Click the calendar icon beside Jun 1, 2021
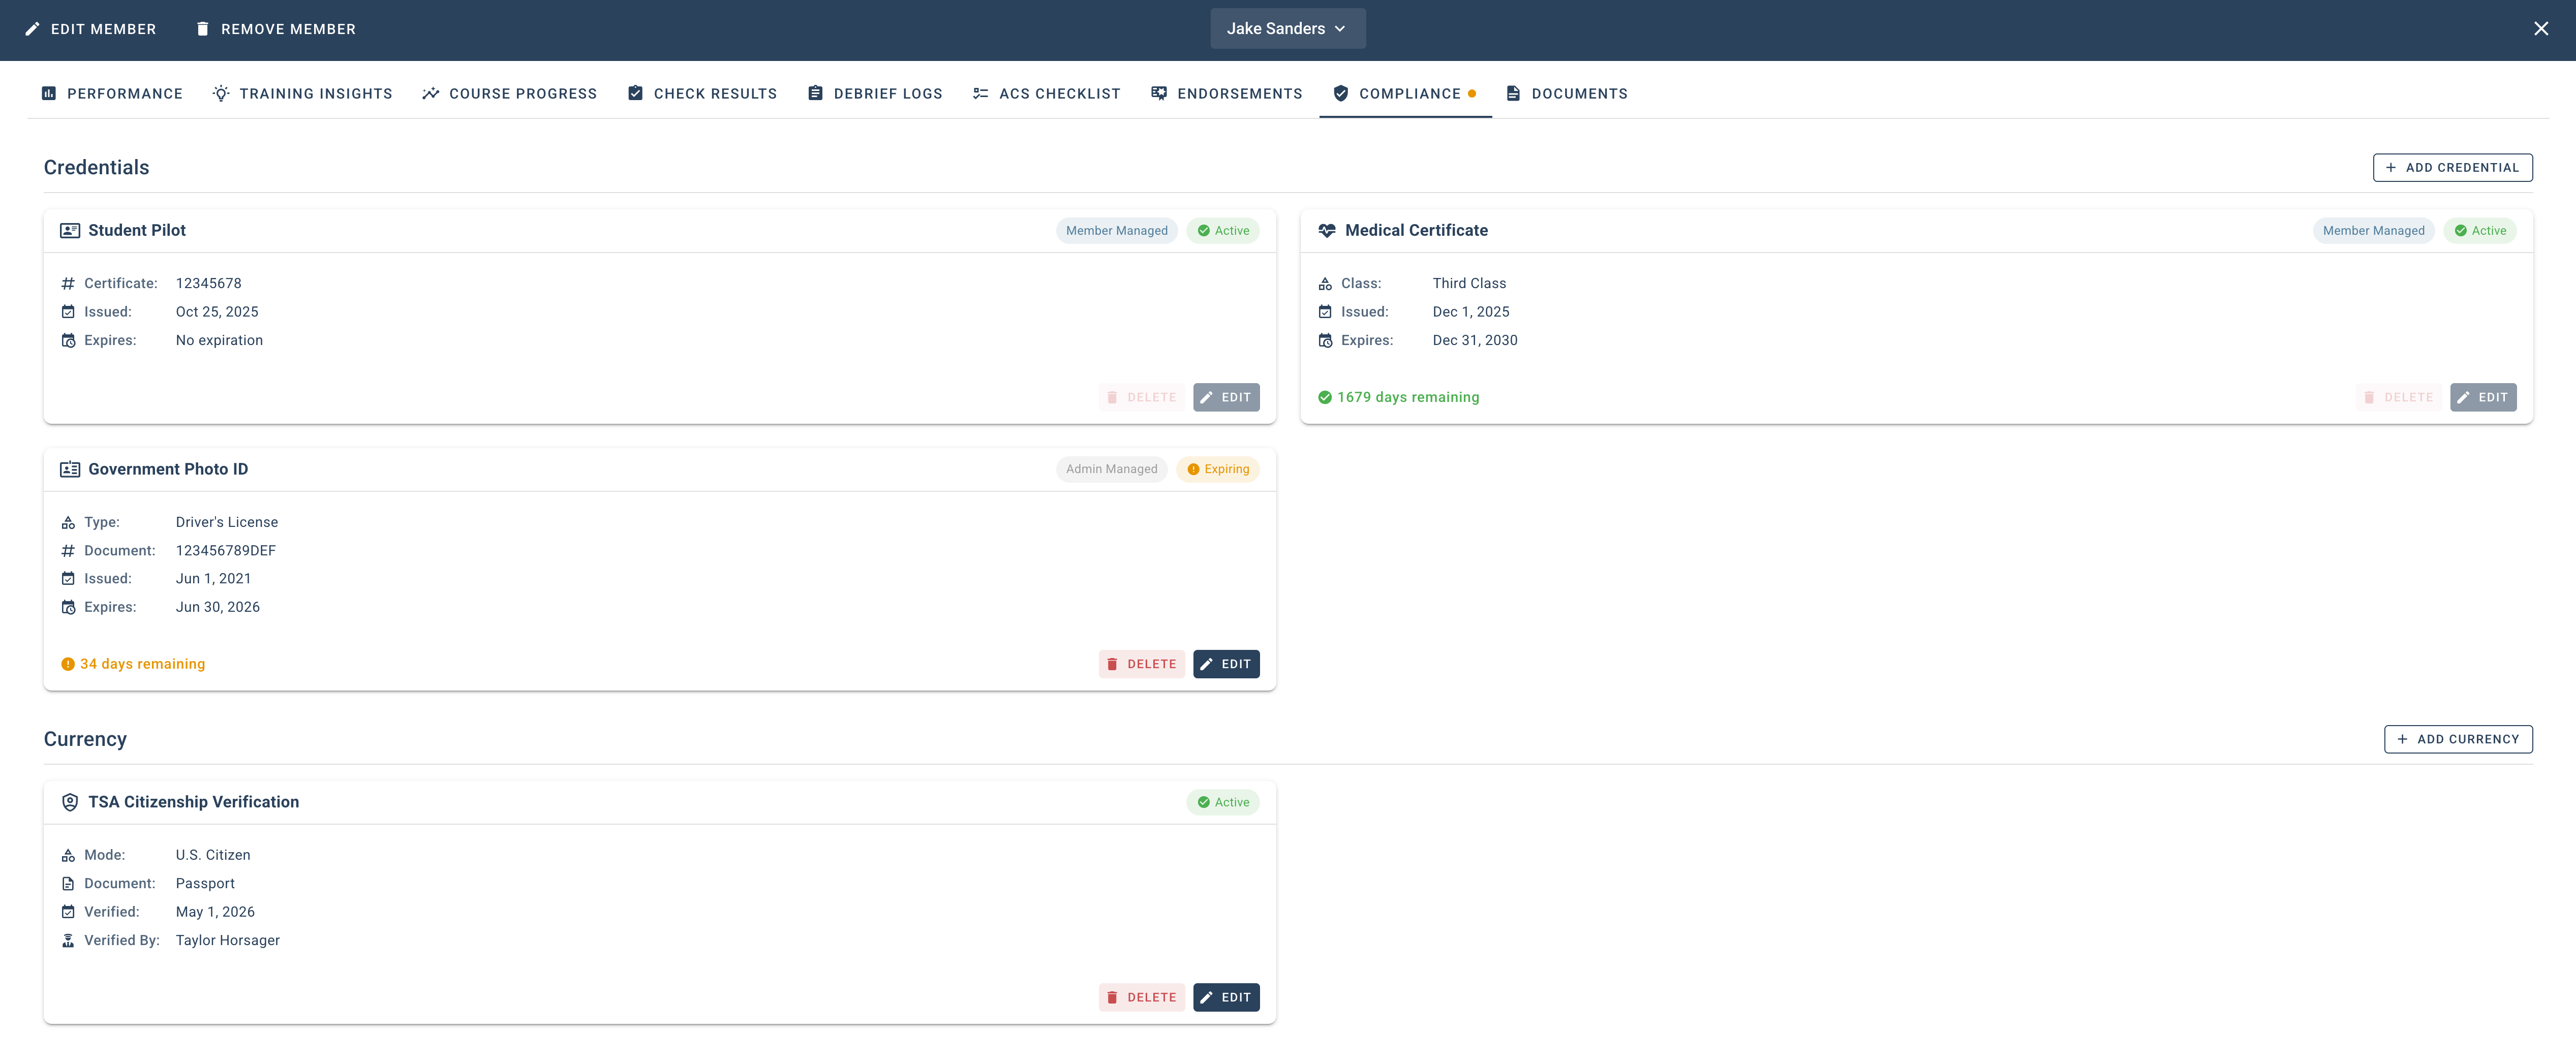Viewport: 2576px width, 1064px height. 68,579
